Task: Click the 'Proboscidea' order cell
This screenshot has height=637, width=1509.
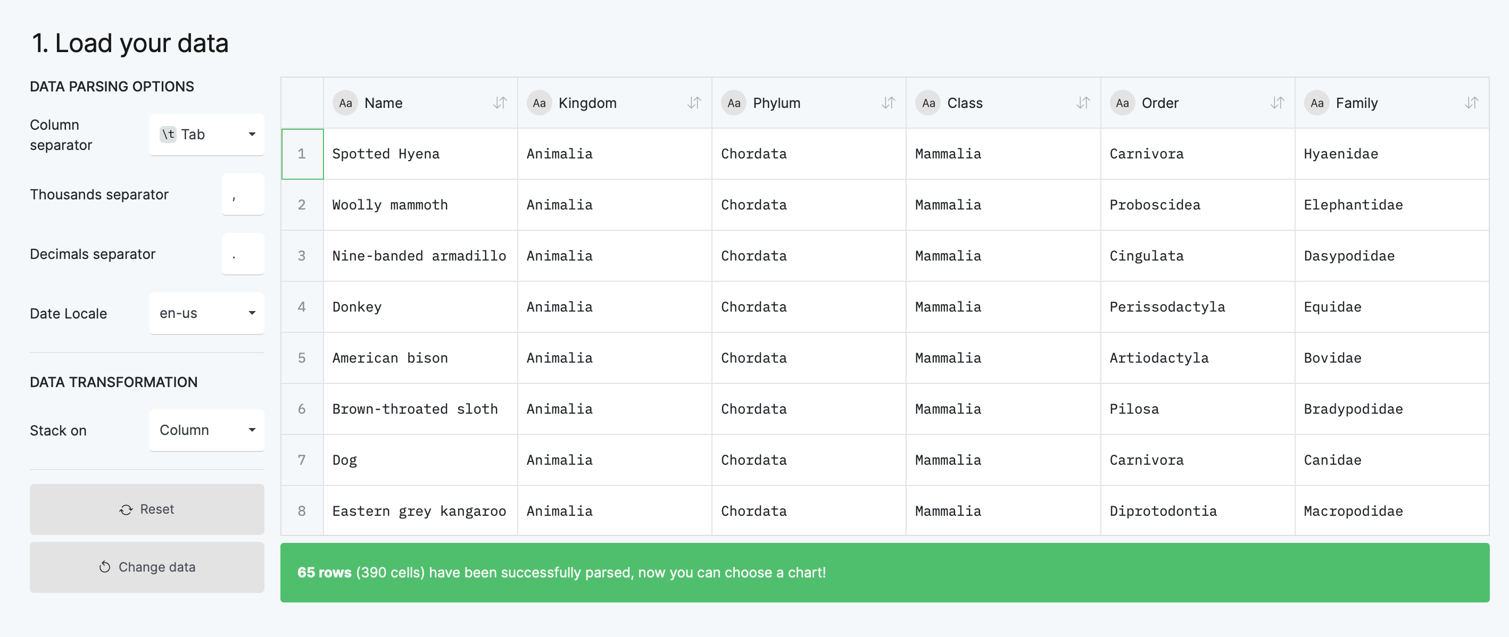Action: click(1198, 205)
